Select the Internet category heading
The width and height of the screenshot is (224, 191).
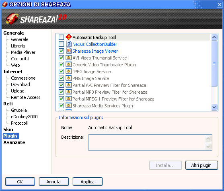[x=13, y=72]
